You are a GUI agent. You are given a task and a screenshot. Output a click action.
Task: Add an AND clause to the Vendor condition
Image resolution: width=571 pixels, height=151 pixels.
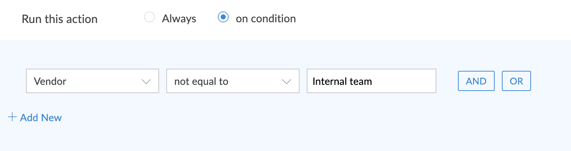tap(476, 81)
